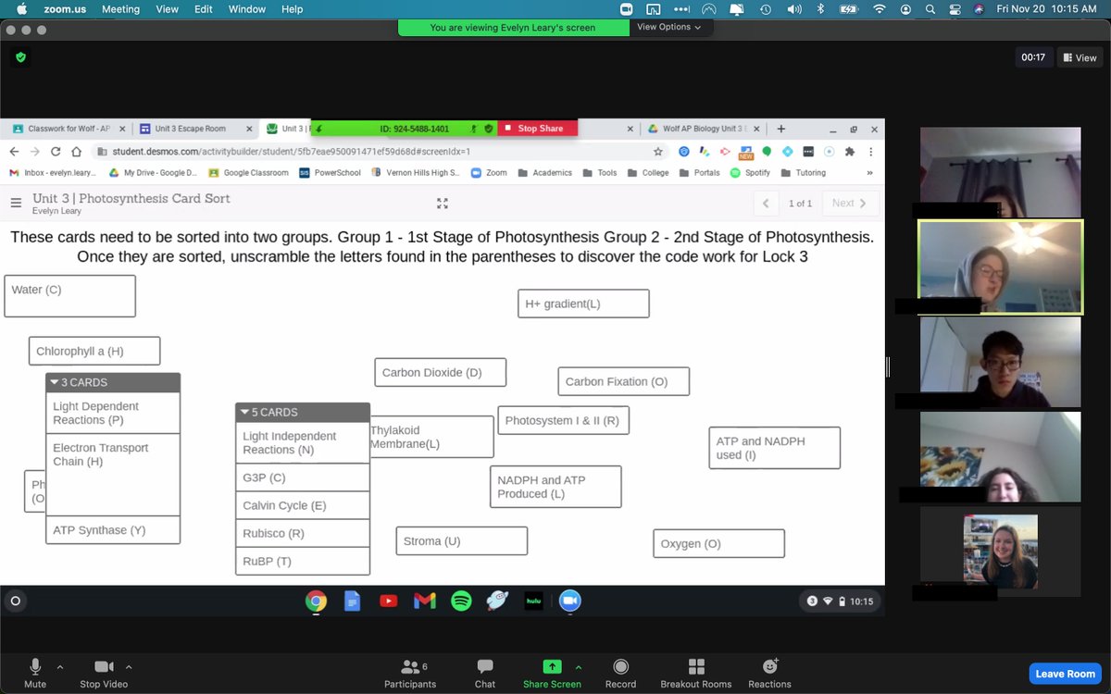Click the browser reload icon
The height and width of the screenshot is (694, 1111).
(x=55, y=152)
